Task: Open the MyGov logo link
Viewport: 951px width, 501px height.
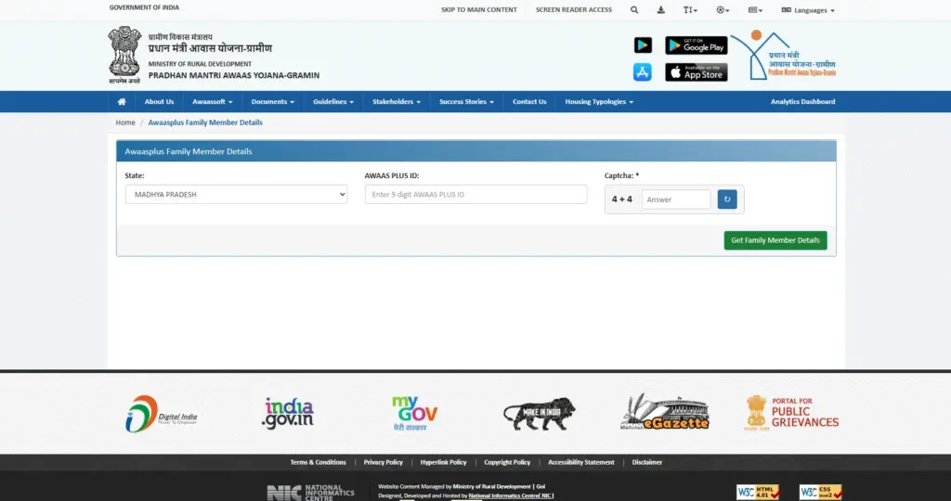Action: pyautogui.click(x=414, y=413)
